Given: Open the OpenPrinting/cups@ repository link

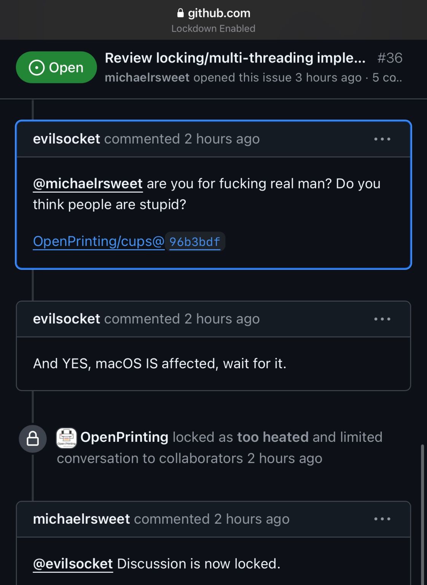Looking at the screenshot, I should tap(99, 241).
